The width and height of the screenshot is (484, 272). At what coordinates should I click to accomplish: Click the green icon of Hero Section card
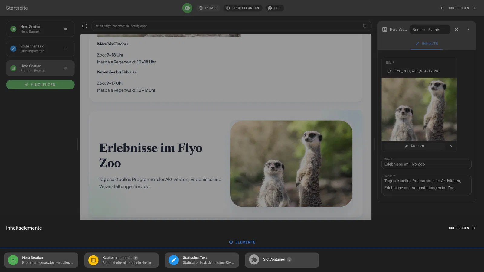click(x=13, y=260)
